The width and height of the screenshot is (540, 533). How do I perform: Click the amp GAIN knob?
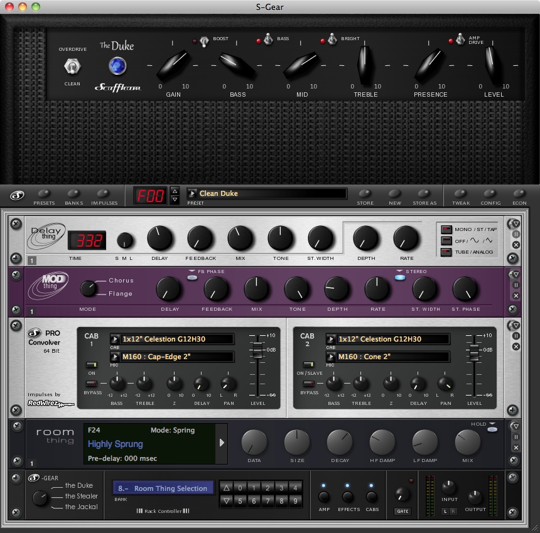coord(173,65)
